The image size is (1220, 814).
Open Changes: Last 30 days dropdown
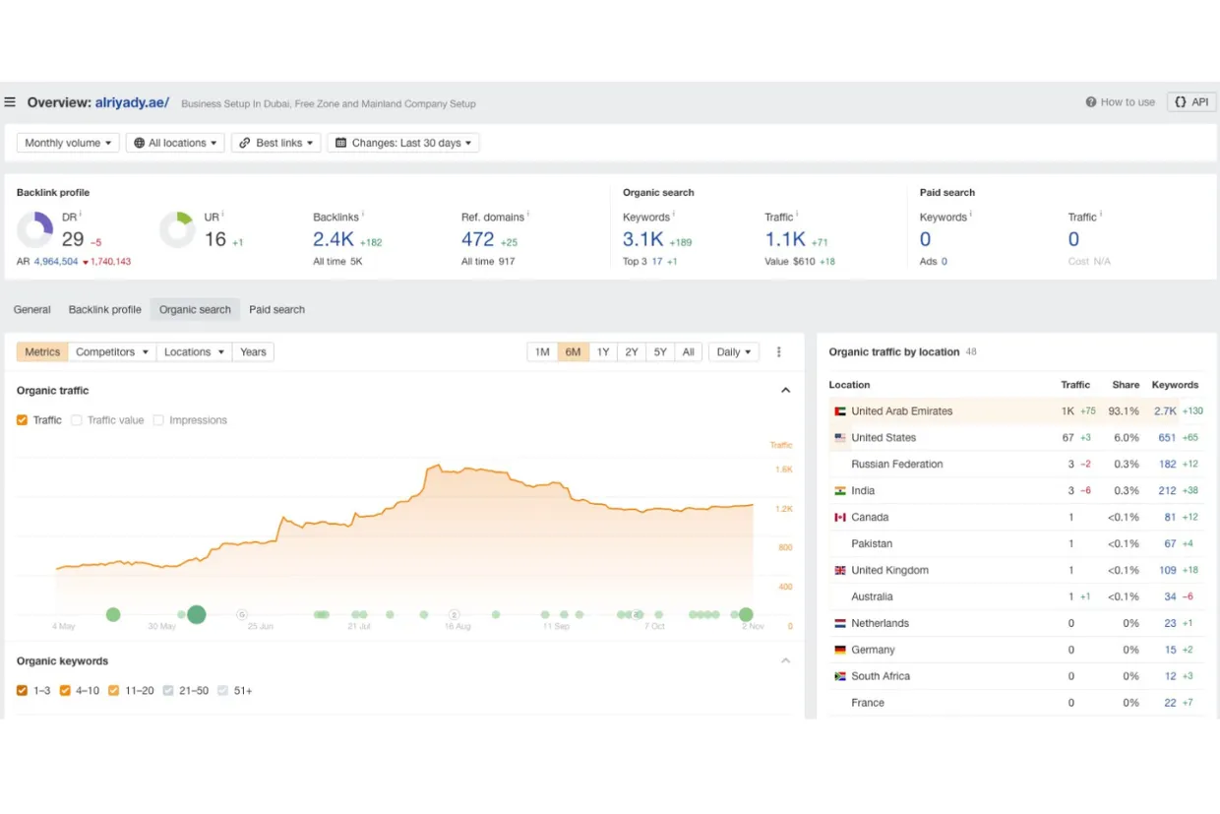pos(403,143)
